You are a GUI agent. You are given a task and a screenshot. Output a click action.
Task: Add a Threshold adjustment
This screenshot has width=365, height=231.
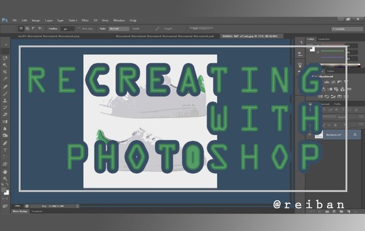333,96
